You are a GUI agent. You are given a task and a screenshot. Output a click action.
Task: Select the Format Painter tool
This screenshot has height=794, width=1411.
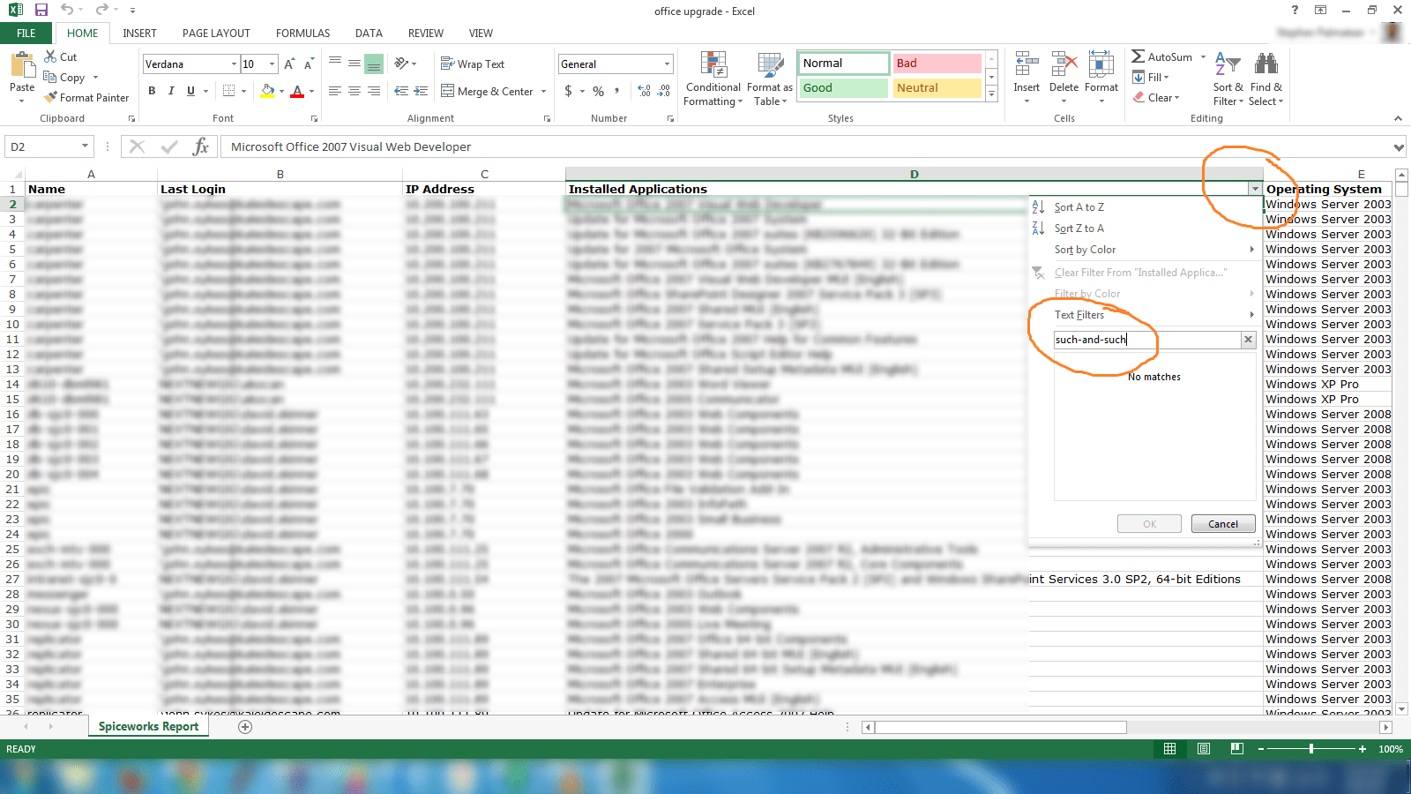[x=86, y=97]
